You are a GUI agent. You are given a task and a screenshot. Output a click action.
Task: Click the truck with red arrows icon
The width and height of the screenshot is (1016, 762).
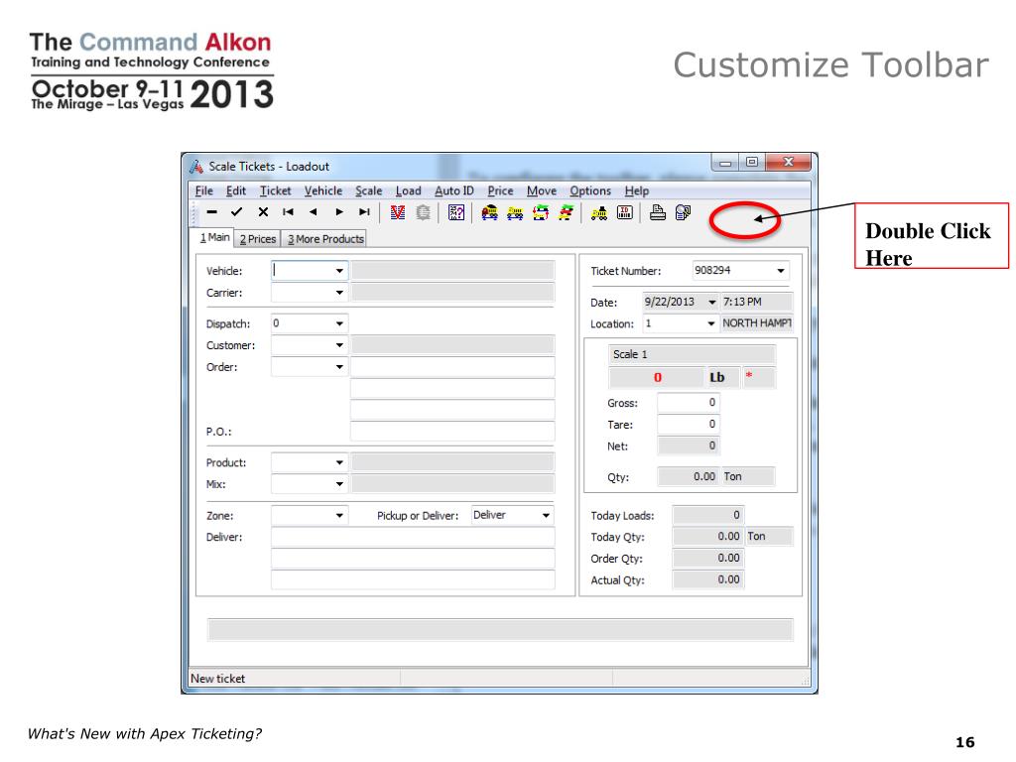pyautogui.click(x=541, y=212)
